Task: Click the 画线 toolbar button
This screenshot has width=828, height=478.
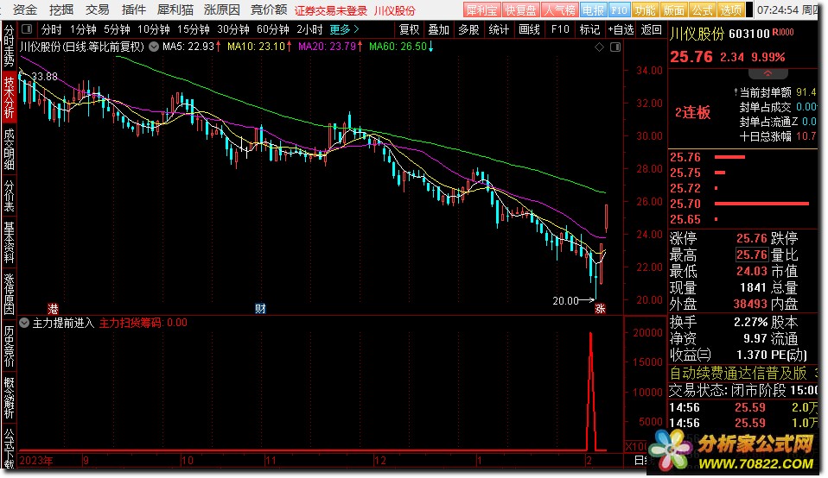Action: click(x=529, y=29)
